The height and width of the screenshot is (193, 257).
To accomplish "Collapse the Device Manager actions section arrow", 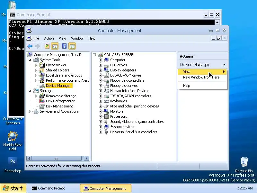I will coord(224,65).
